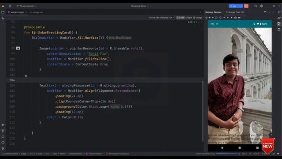The width and height of the screenshot is (282, 159).
Task: Click emulator volume up icon
Action: [x=210, y=18]
